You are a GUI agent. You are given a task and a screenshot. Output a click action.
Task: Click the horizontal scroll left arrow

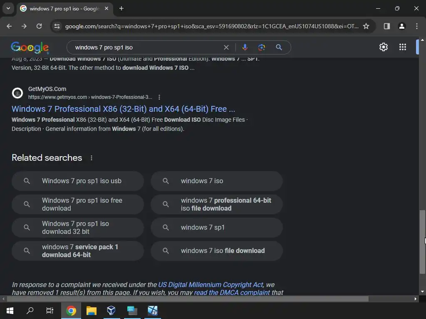3,299
